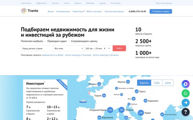The width and height of the screenshot is (193, 120).
Task: Open Статьи top bar link
Action: tap(66, 3)
